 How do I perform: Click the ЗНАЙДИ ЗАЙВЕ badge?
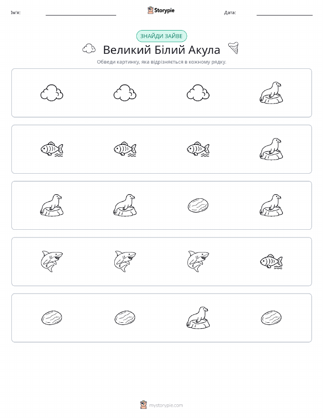(x=161, y=36)
